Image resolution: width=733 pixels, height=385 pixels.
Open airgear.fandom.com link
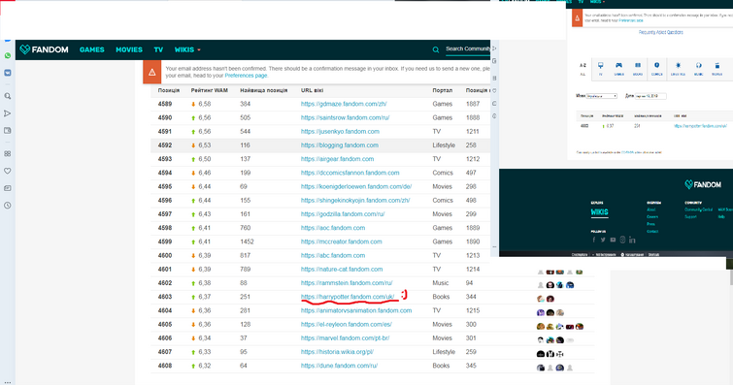coord(337,159)
